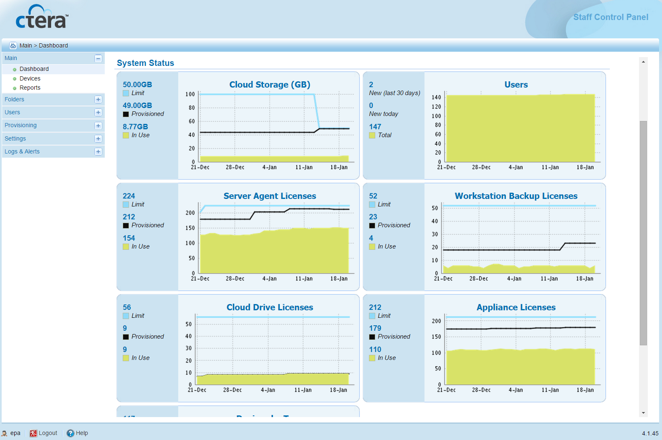Image resolution: width=662 pixels, height=440 pixels.
Task: Click the Server Agent Licenses chart title
Action: point(270,196)
